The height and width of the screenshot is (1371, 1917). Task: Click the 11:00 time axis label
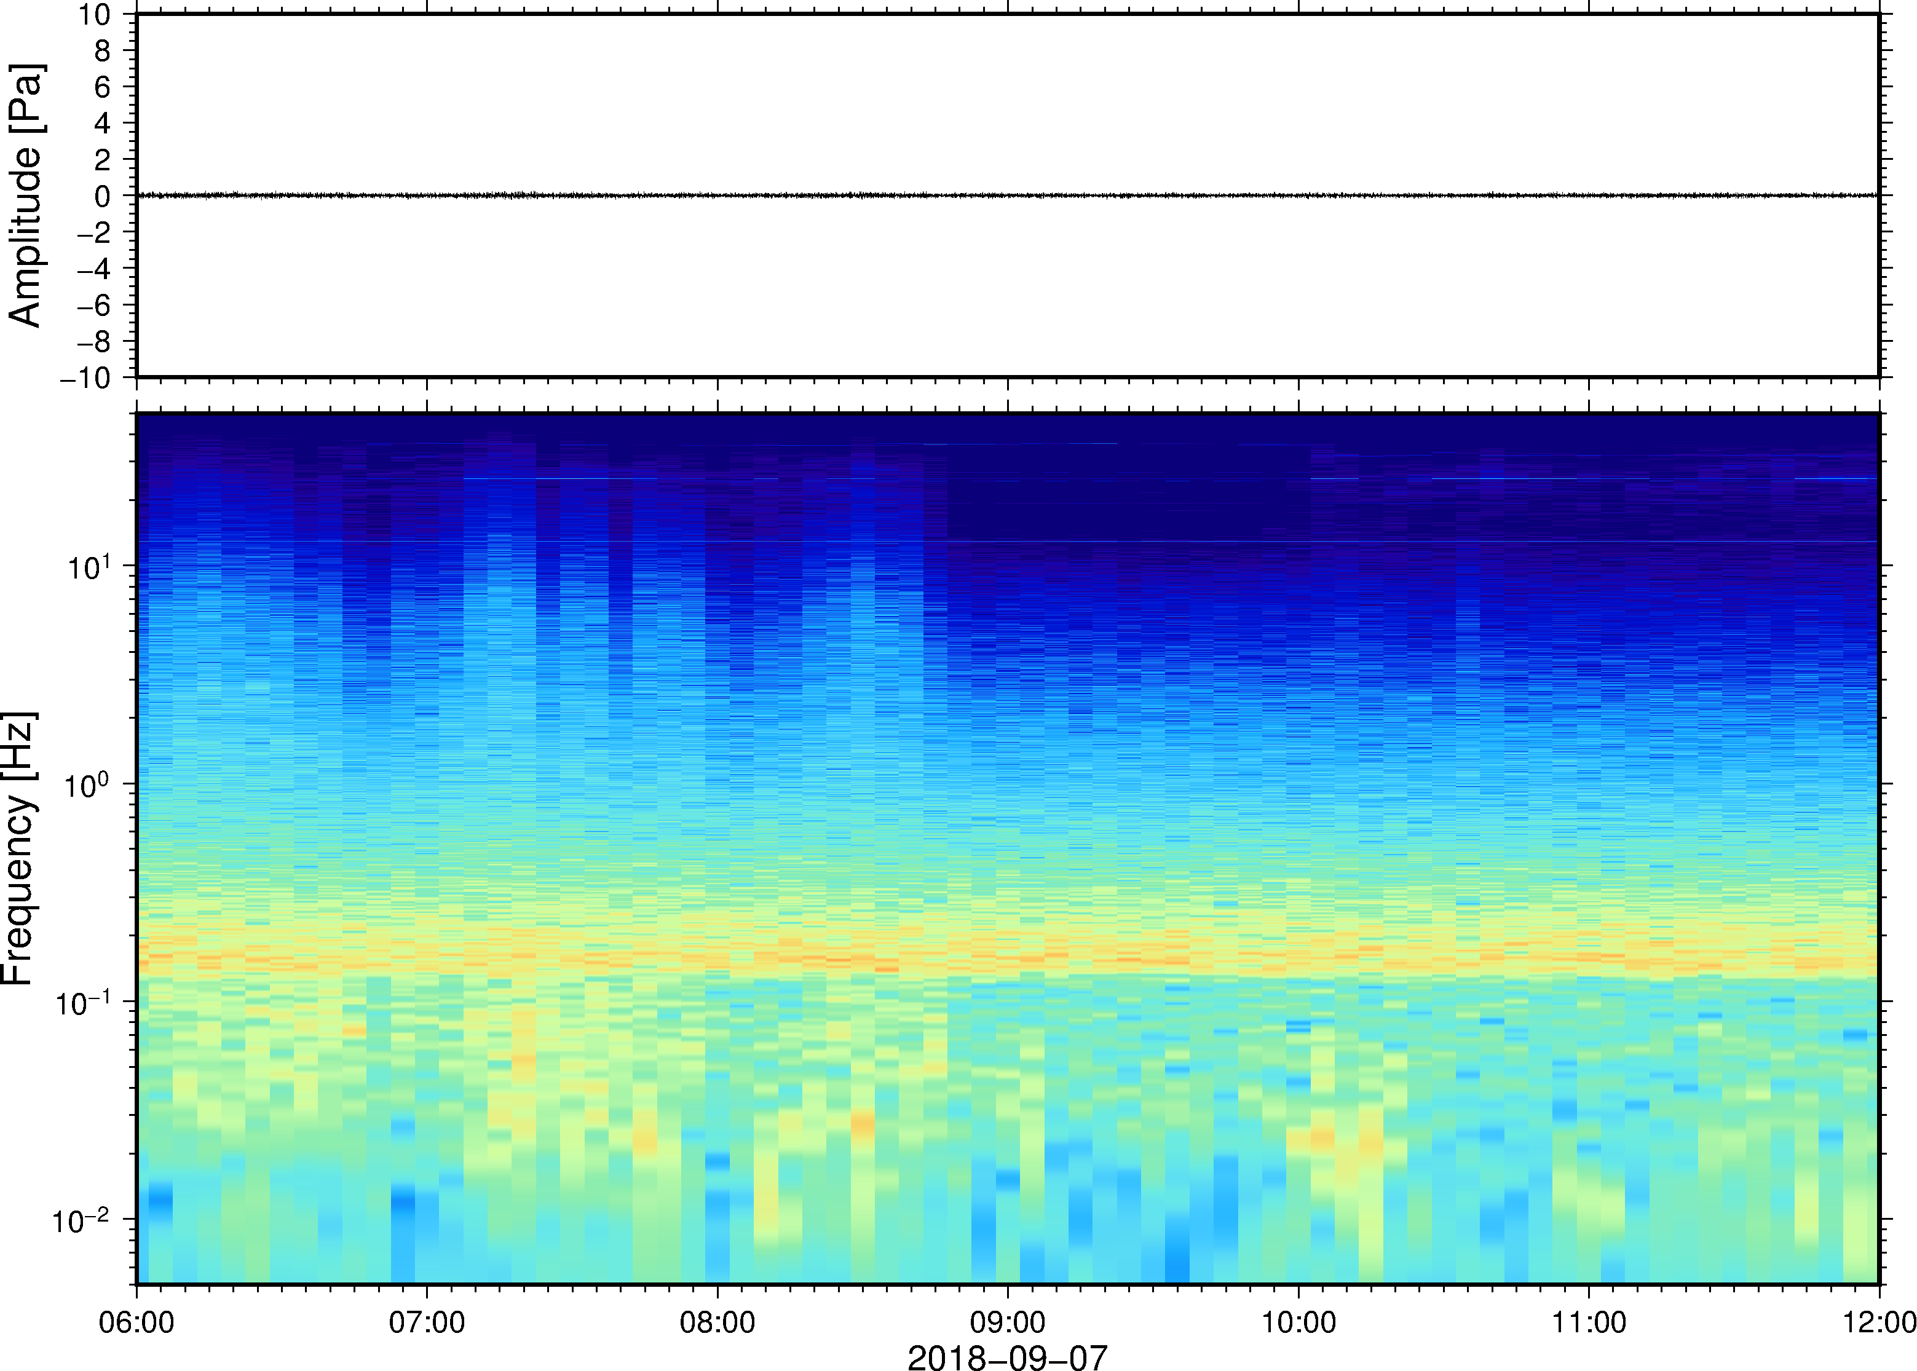coord(1589,1322)
